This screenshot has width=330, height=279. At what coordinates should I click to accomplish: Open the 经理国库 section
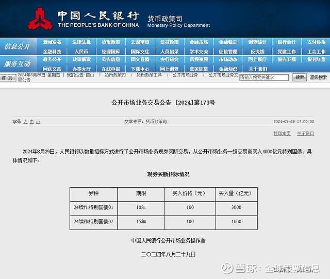click(111, 52)
